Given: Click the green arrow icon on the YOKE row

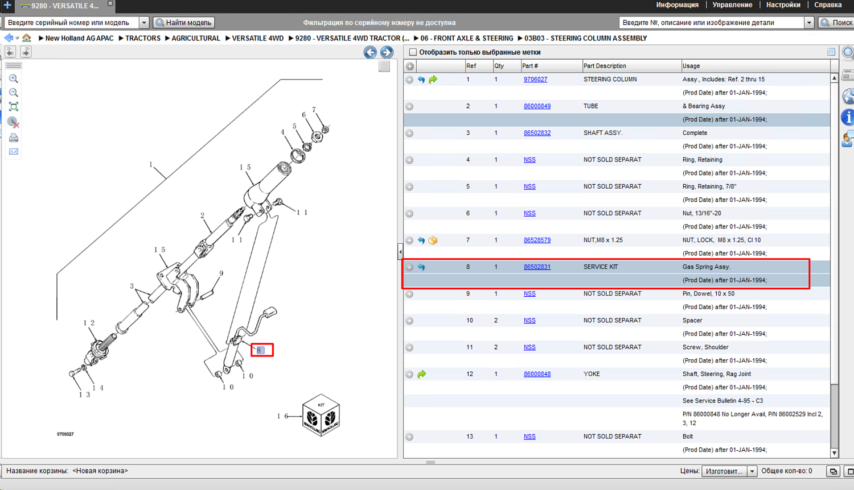Looking at the screenshot, I should (421, 374).
